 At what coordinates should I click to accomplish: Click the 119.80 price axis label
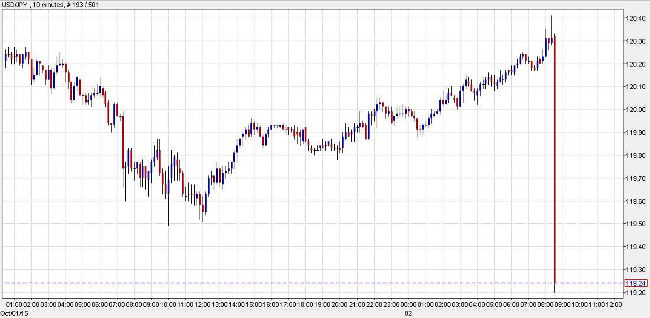coord(636,155)
